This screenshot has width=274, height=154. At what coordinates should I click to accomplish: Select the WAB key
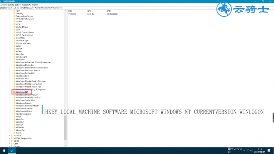(18, 46)
